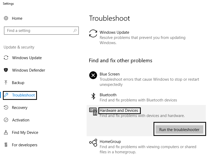
Task: Click the Home gear icon
Action: pos(6,18)
